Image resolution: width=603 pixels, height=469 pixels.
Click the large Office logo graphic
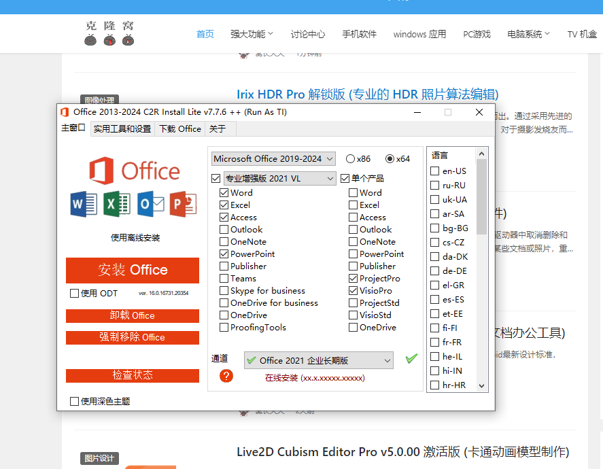pos(135,171)
